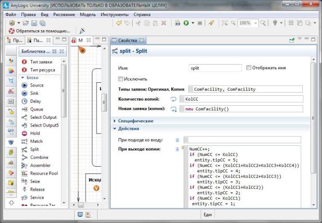Click the Save all toolbar icon
The image size is (322, 223).
tap(42, 23)
